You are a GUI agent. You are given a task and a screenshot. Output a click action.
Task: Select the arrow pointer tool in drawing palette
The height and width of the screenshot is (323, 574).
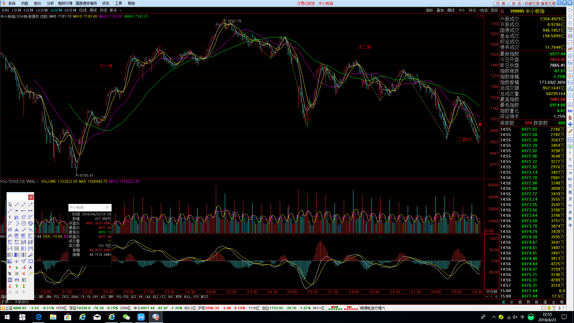10,204
